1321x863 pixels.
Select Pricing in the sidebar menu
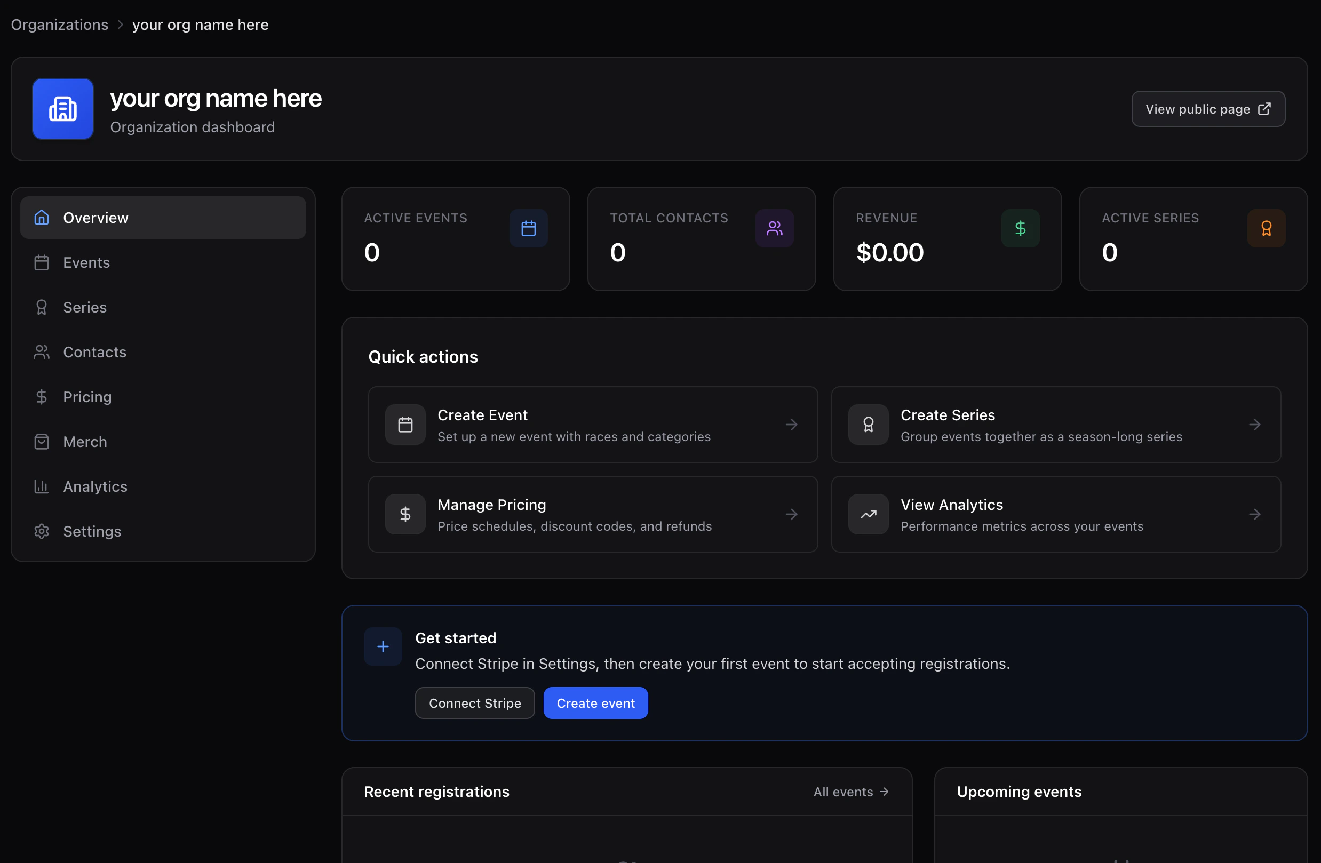coord(163,397)
